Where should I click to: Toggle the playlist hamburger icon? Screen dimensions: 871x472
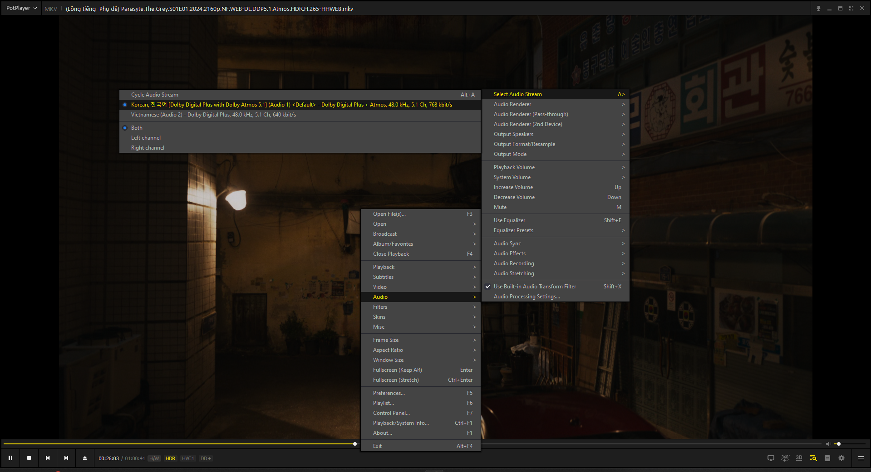pos(861,458)
